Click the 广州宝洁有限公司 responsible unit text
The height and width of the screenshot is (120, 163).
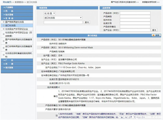pyautogui.click(x=67, y=72)
